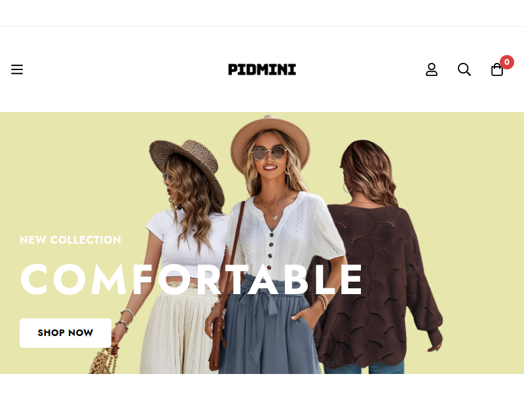The width and height of the screenshot is (524, 393).
Task: Select the white button-front blouse
Action: pyautogui.click(x=284, y=234)
